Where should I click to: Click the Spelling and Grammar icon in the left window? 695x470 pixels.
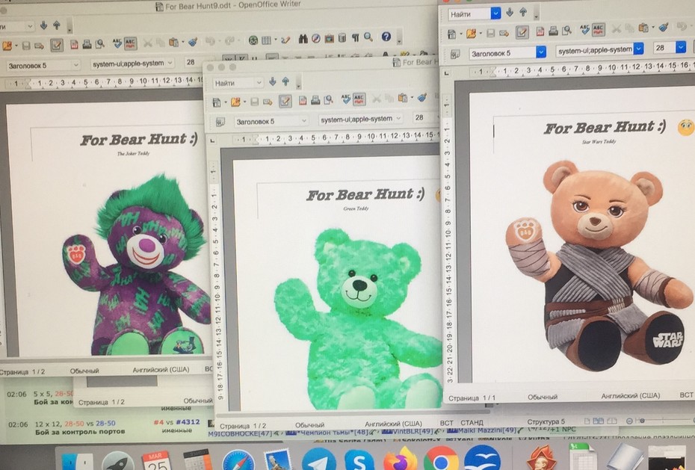coord(117,43)
